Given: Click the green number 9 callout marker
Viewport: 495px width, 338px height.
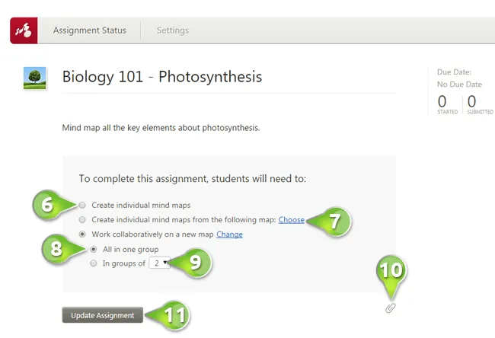Looking at the screenshot, I should pyautogui.click(x=196, y=263).
